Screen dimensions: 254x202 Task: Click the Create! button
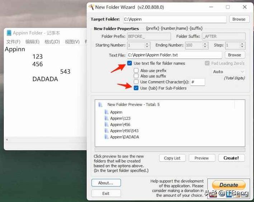coord(231,158)
